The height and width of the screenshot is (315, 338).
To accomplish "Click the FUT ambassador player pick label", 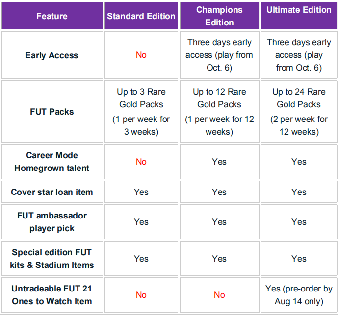I will (52, 222).
